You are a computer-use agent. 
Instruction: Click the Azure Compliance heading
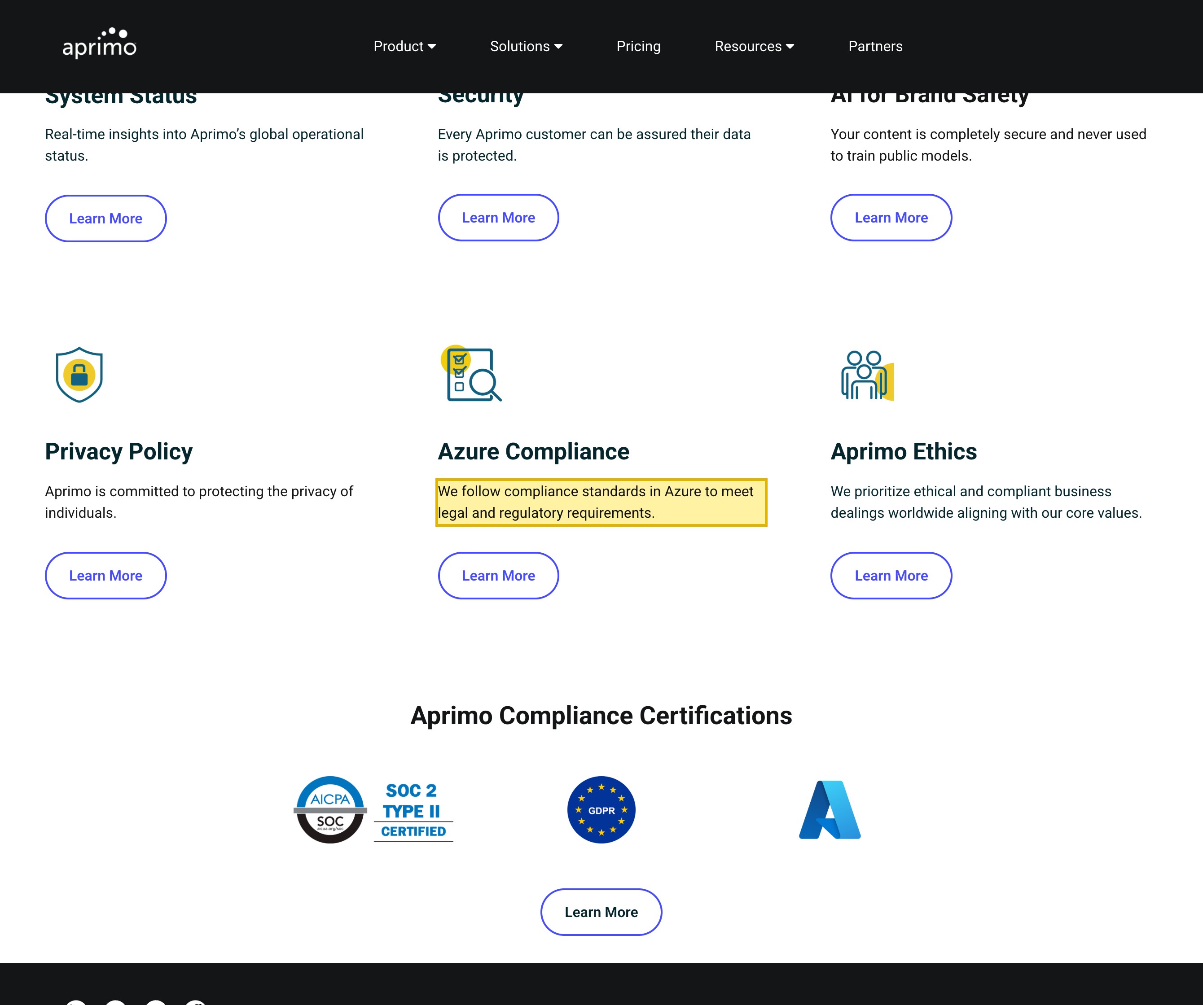(533, 451)
